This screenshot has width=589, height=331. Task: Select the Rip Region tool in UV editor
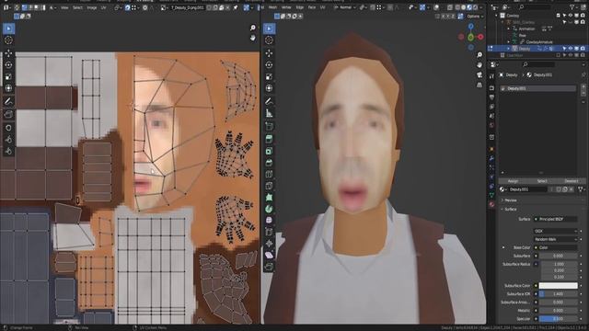click(8, 114)
